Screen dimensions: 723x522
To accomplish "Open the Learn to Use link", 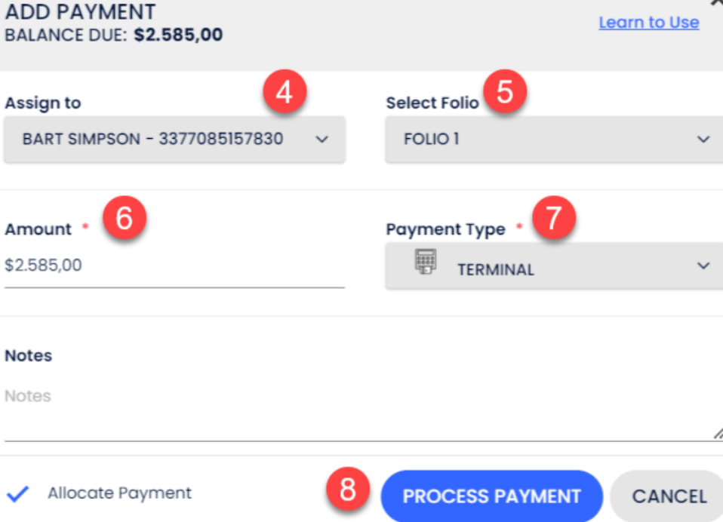I will [x=648, y=23].
